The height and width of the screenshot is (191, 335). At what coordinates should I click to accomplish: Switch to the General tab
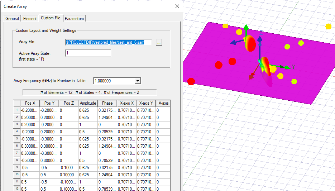point(12,19)
